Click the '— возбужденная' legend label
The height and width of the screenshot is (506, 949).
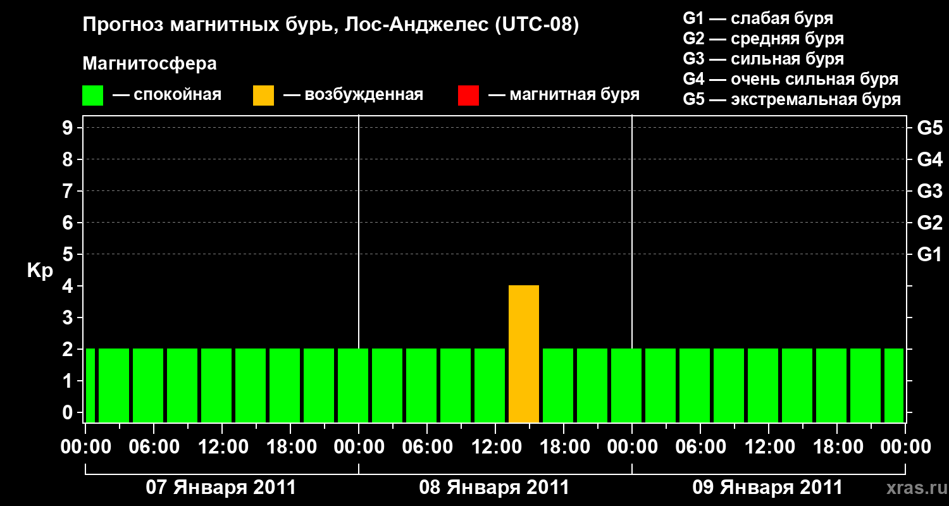click(353, 96)
